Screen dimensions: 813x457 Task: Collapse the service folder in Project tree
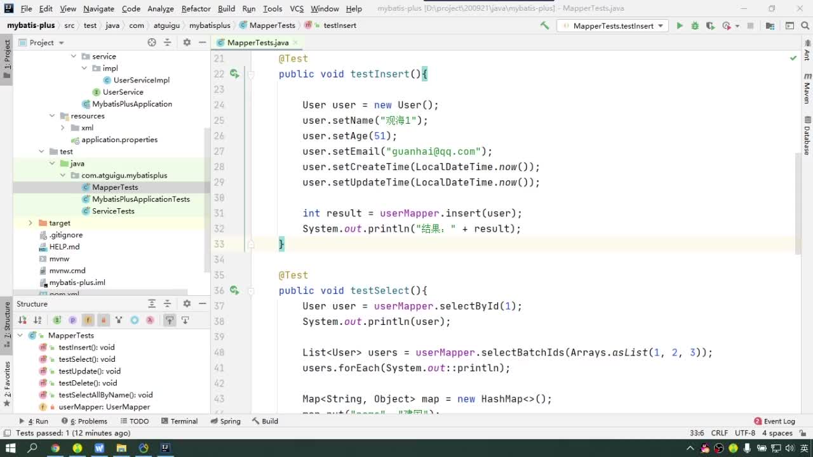pos(74,56)
